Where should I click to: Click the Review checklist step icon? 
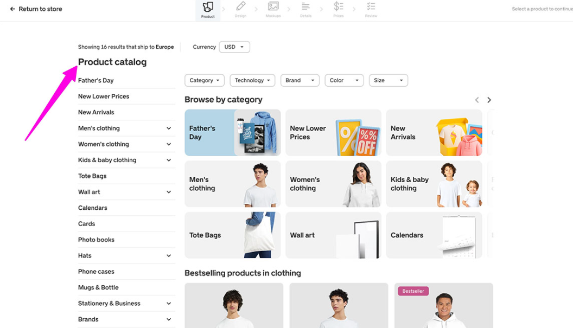coord(371,8)
